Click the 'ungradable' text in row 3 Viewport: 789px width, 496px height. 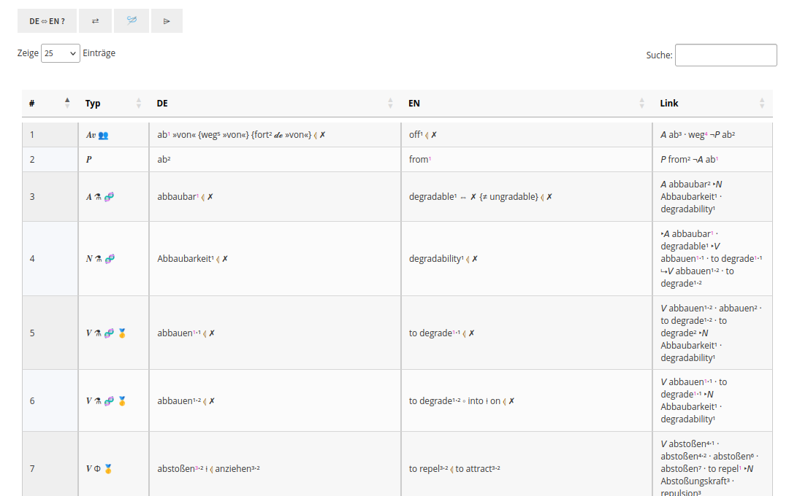pos(514,197)
